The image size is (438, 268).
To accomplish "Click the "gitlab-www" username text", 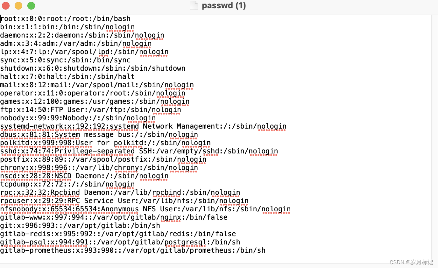I will coord(19,217).
